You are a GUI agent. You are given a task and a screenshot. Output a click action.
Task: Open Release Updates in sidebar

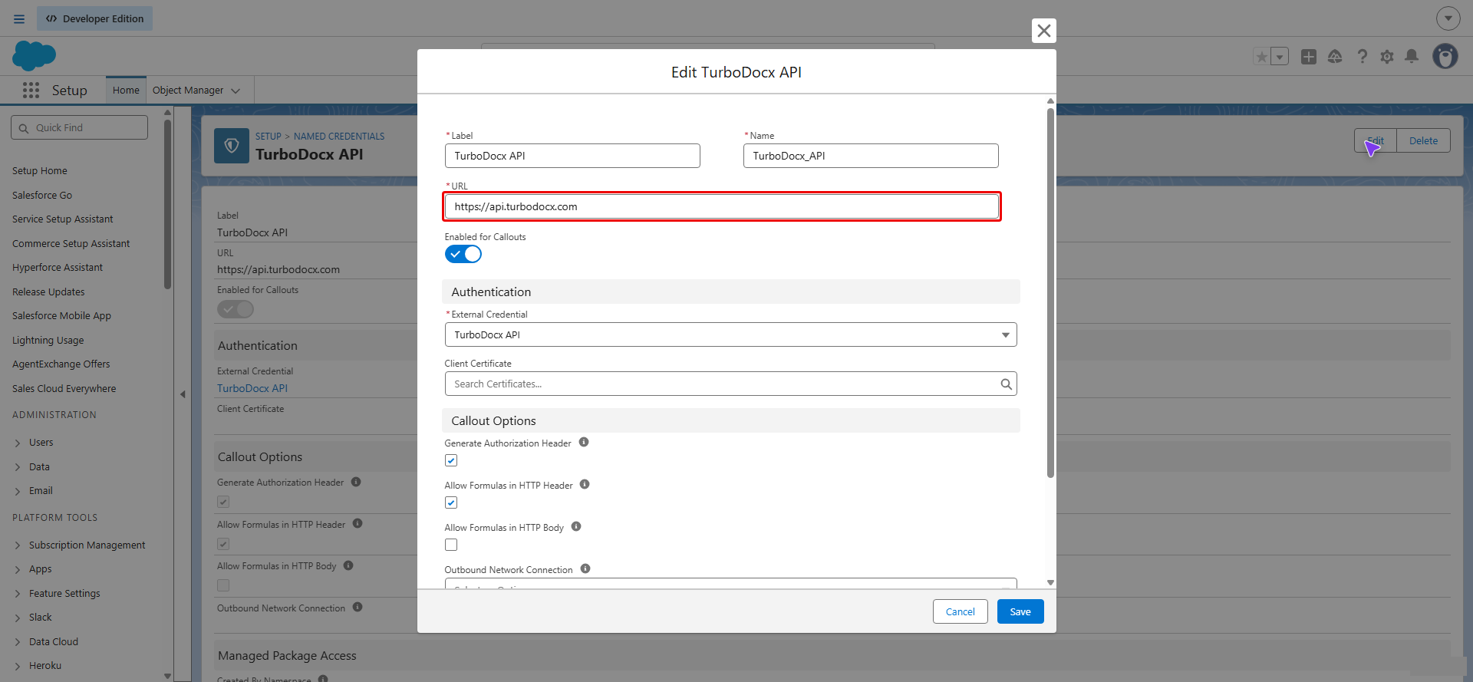pos(48,292)
